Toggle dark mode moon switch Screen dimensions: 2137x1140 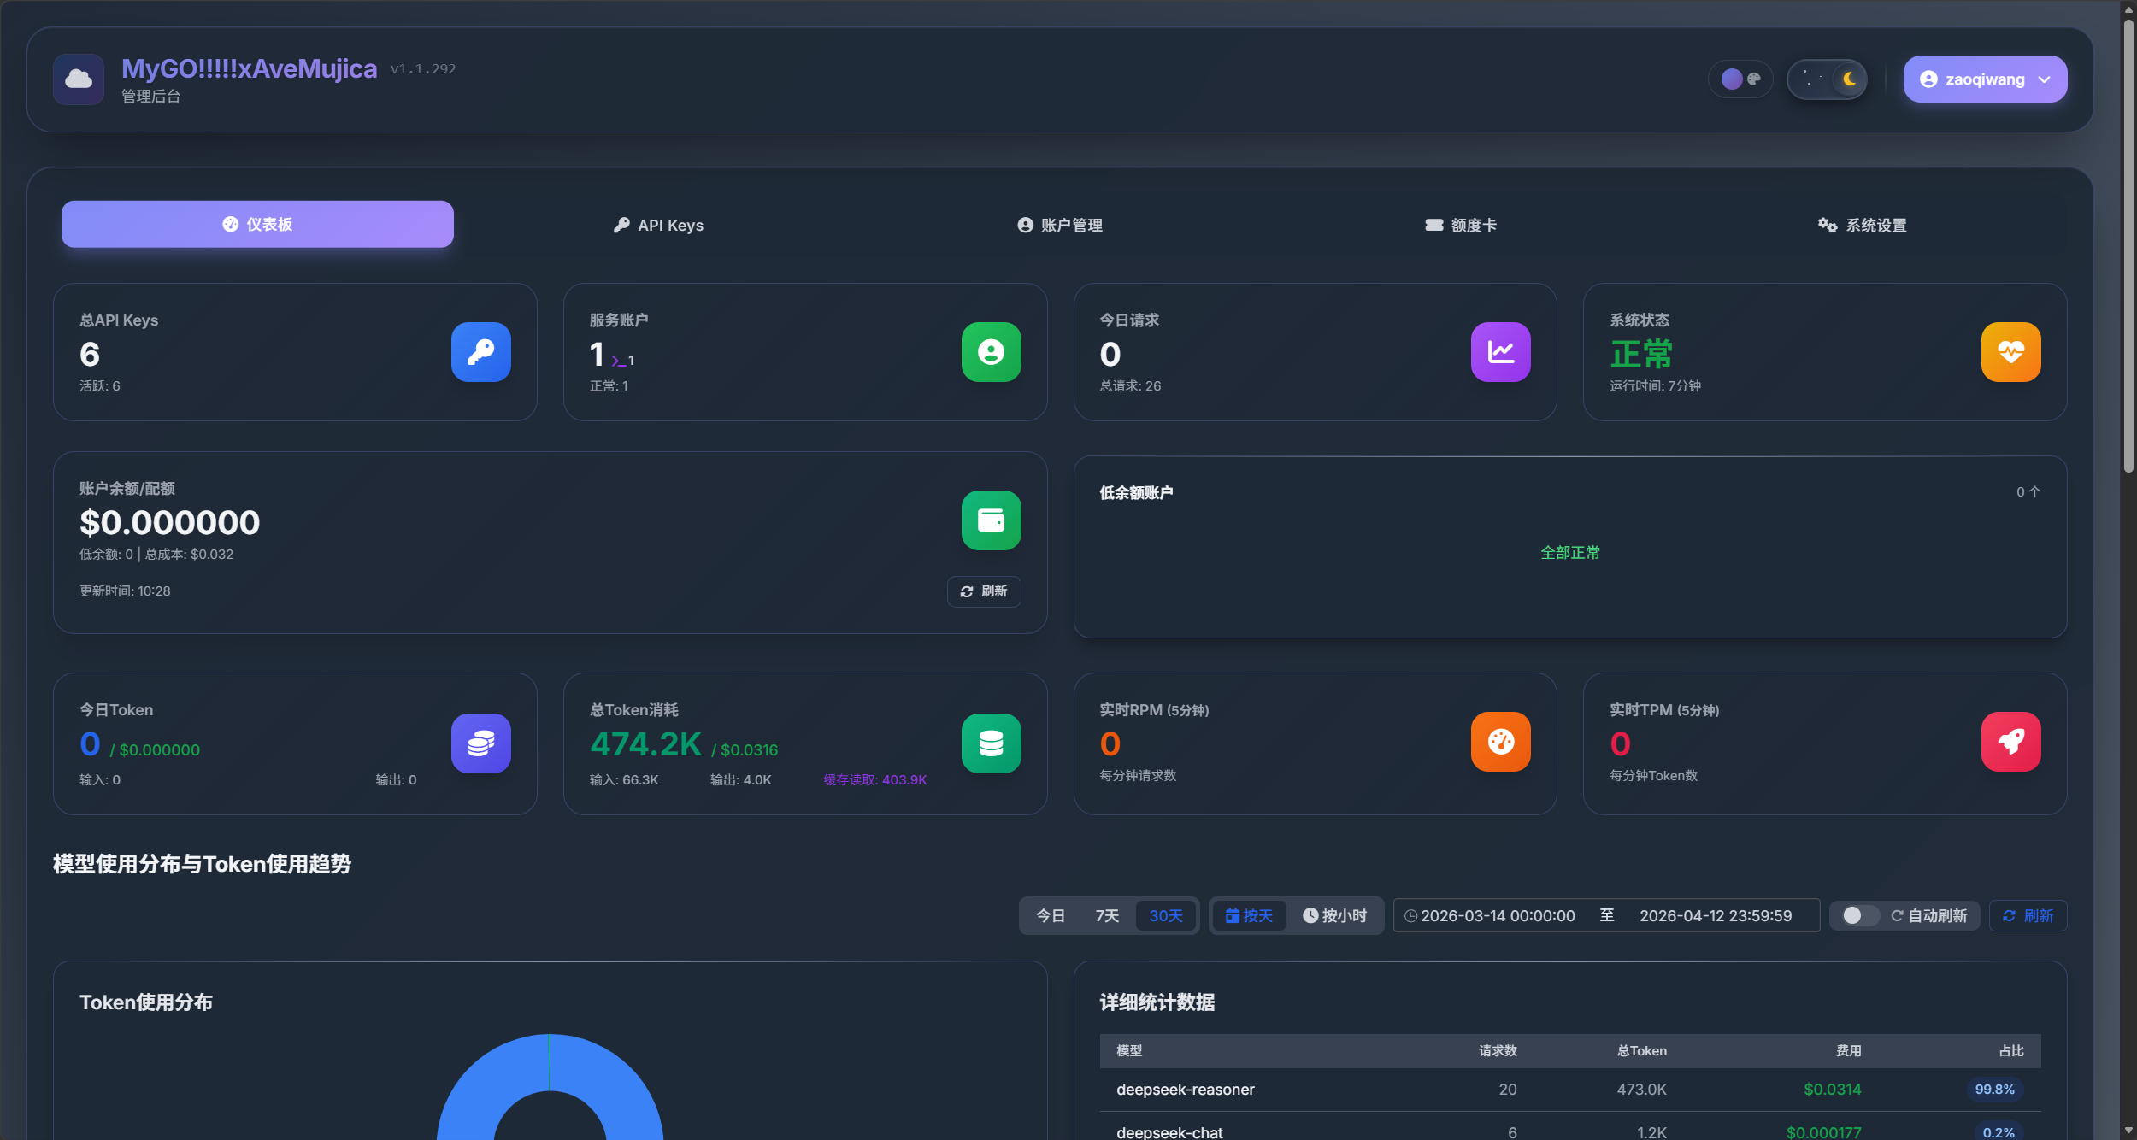click(1827, 79)
